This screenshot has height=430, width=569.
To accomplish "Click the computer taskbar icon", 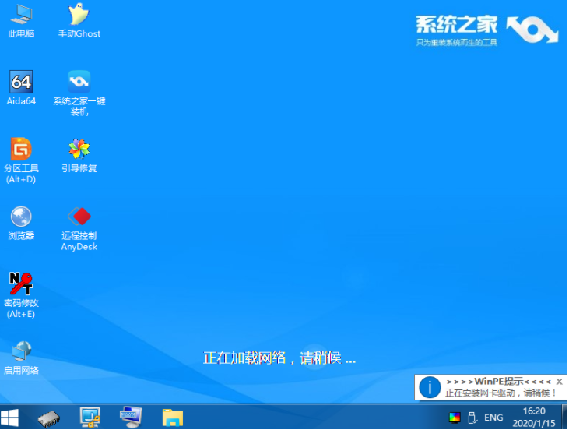I will (x=131, y=418).
